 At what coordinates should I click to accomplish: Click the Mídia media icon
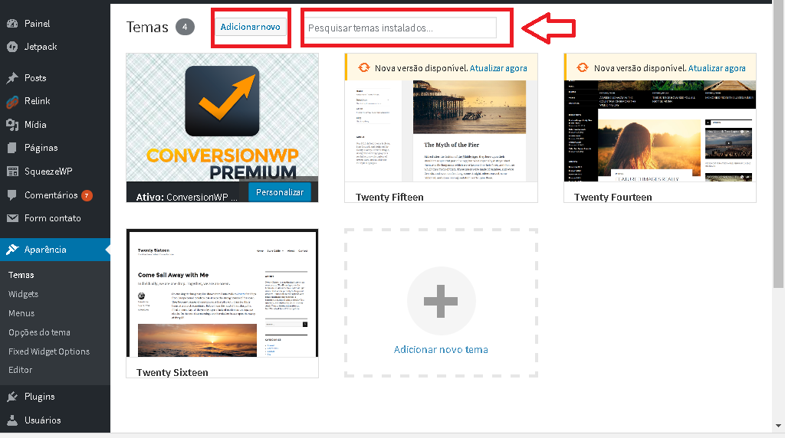pyautogui.click(x=12, y=125)
